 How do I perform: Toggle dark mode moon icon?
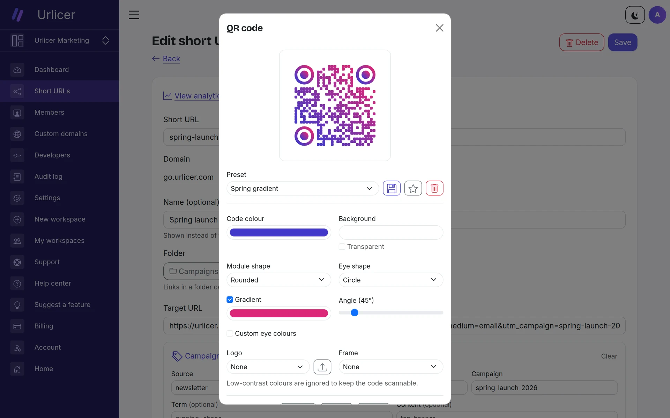coord(635,15)
